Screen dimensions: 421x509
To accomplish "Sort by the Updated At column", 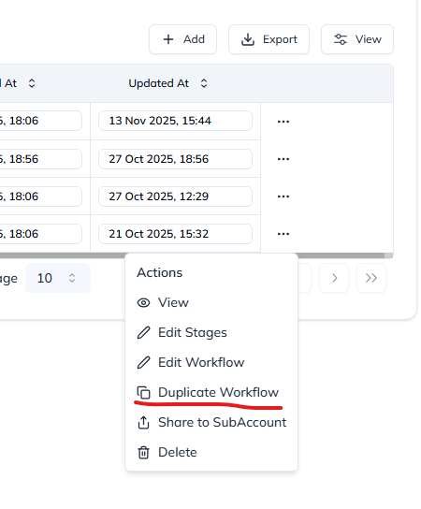I will pos(204,83).
